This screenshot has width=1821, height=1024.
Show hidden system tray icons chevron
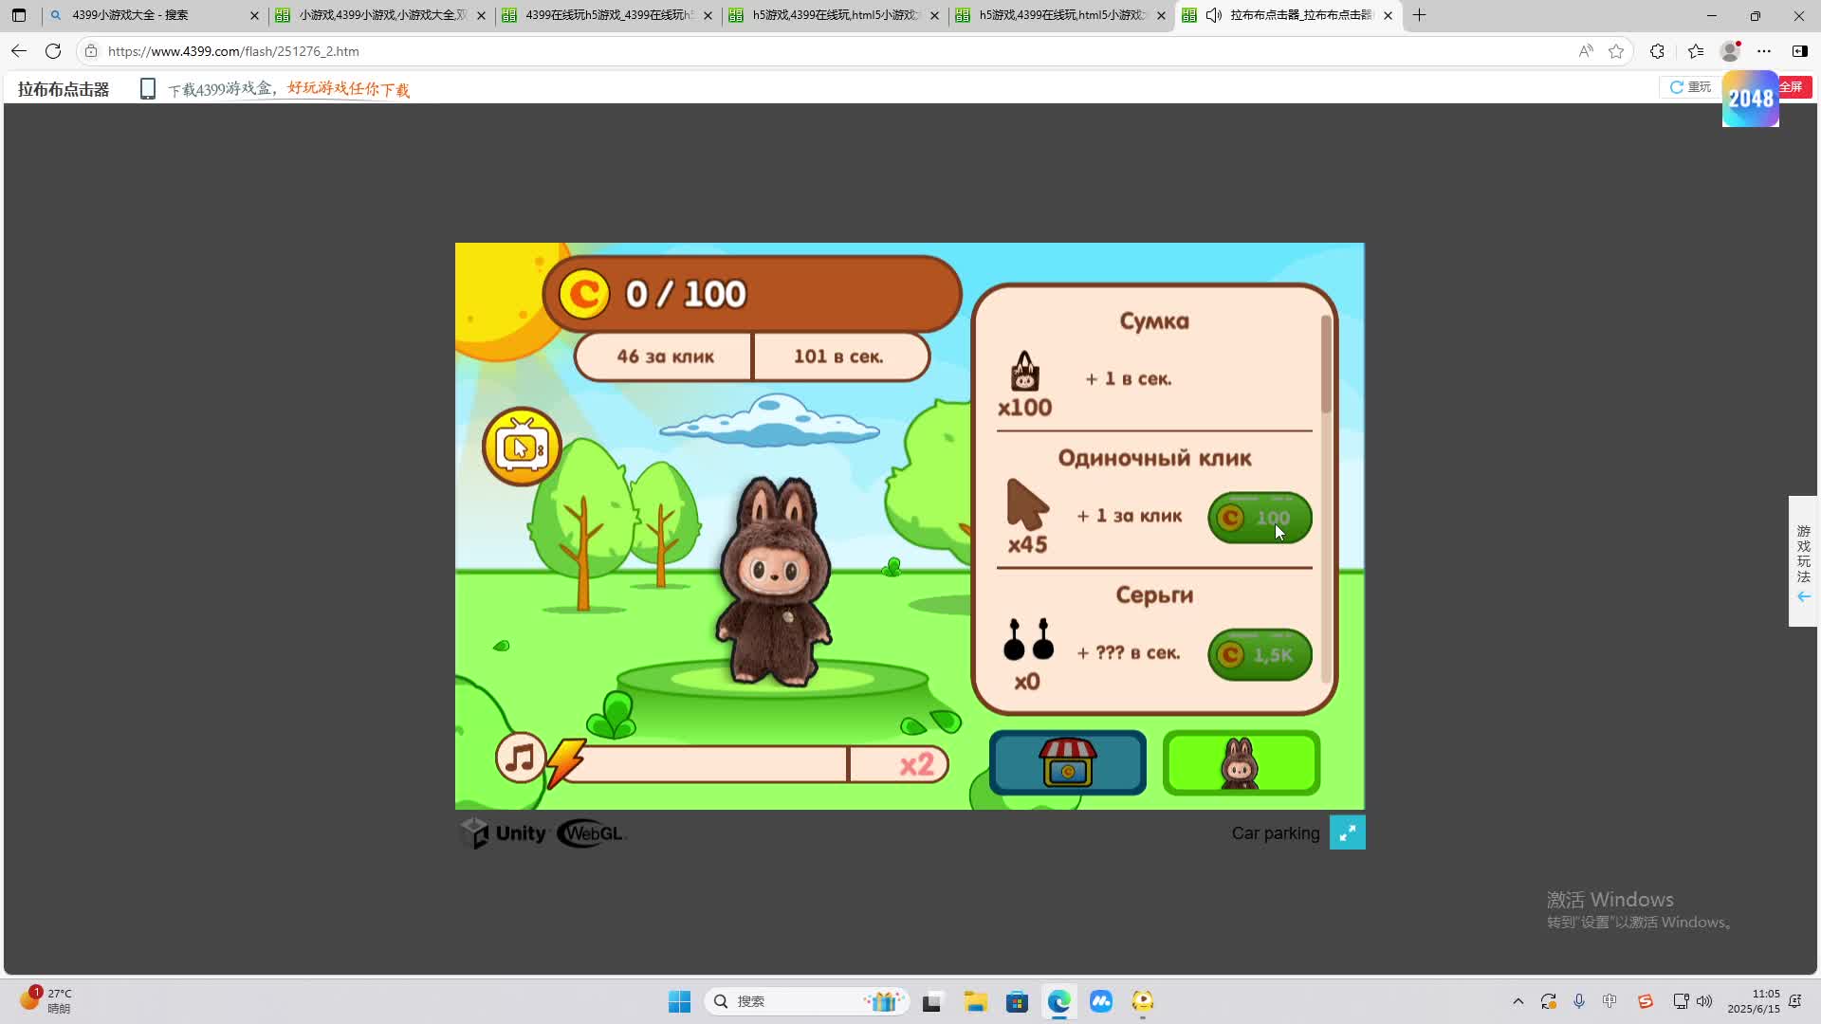(x=1517, y=1001)
